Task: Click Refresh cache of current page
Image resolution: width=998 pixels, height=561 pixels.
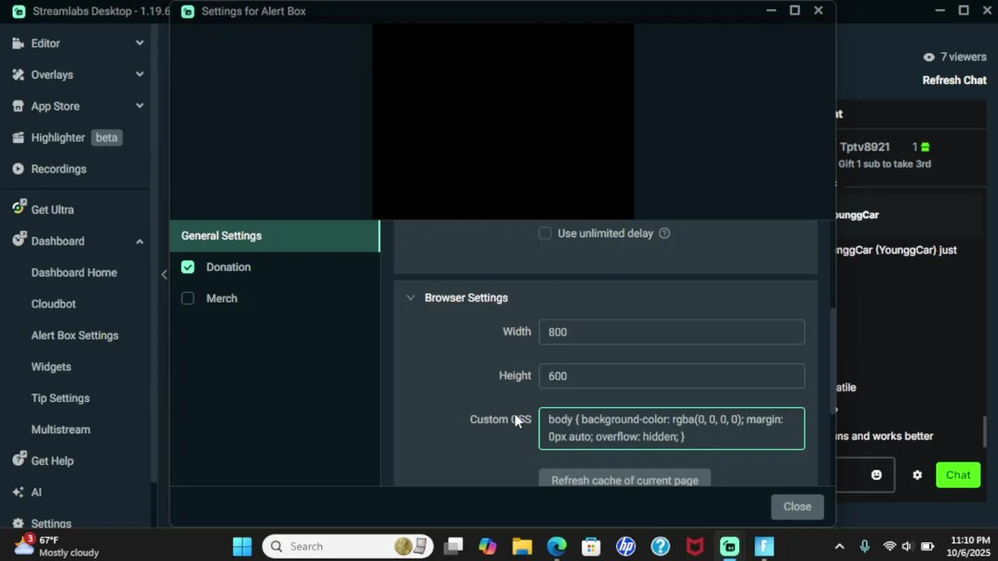Action: click(625, 478)
